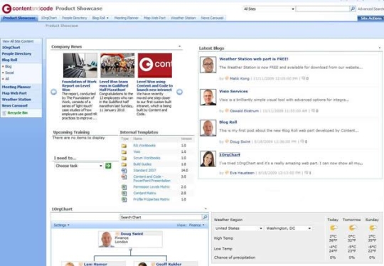The height and width of the screenshot is (266, 384).
Task: Click comment icon on 1OrgChart post
Action: point(306,173)
